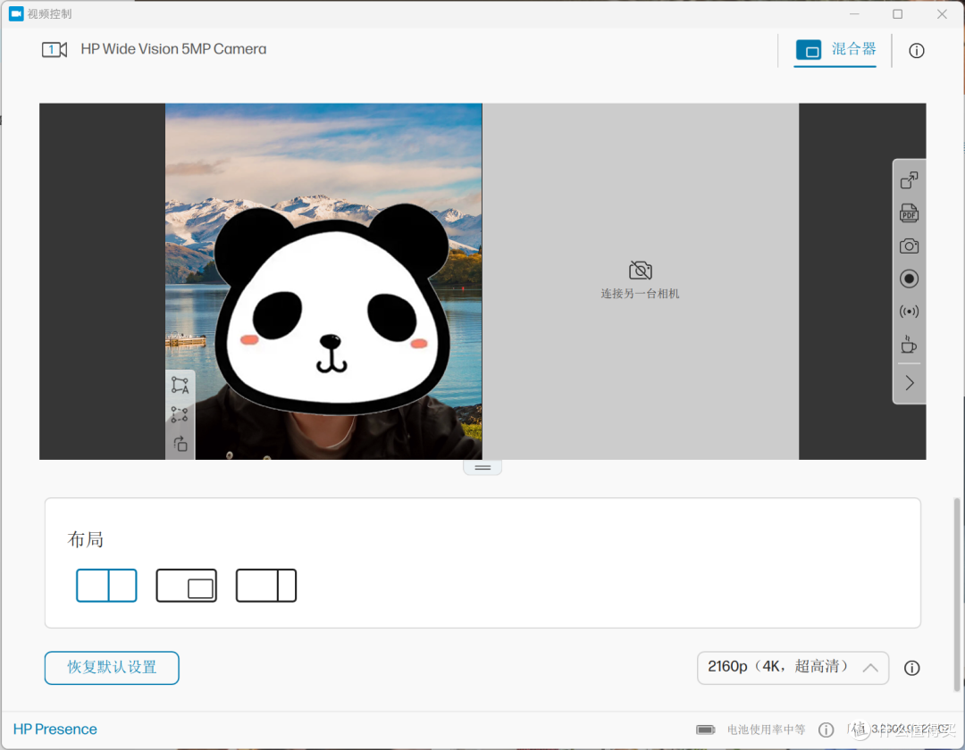
Task: Click the HP Presence logo text
Action: (55, 729)
